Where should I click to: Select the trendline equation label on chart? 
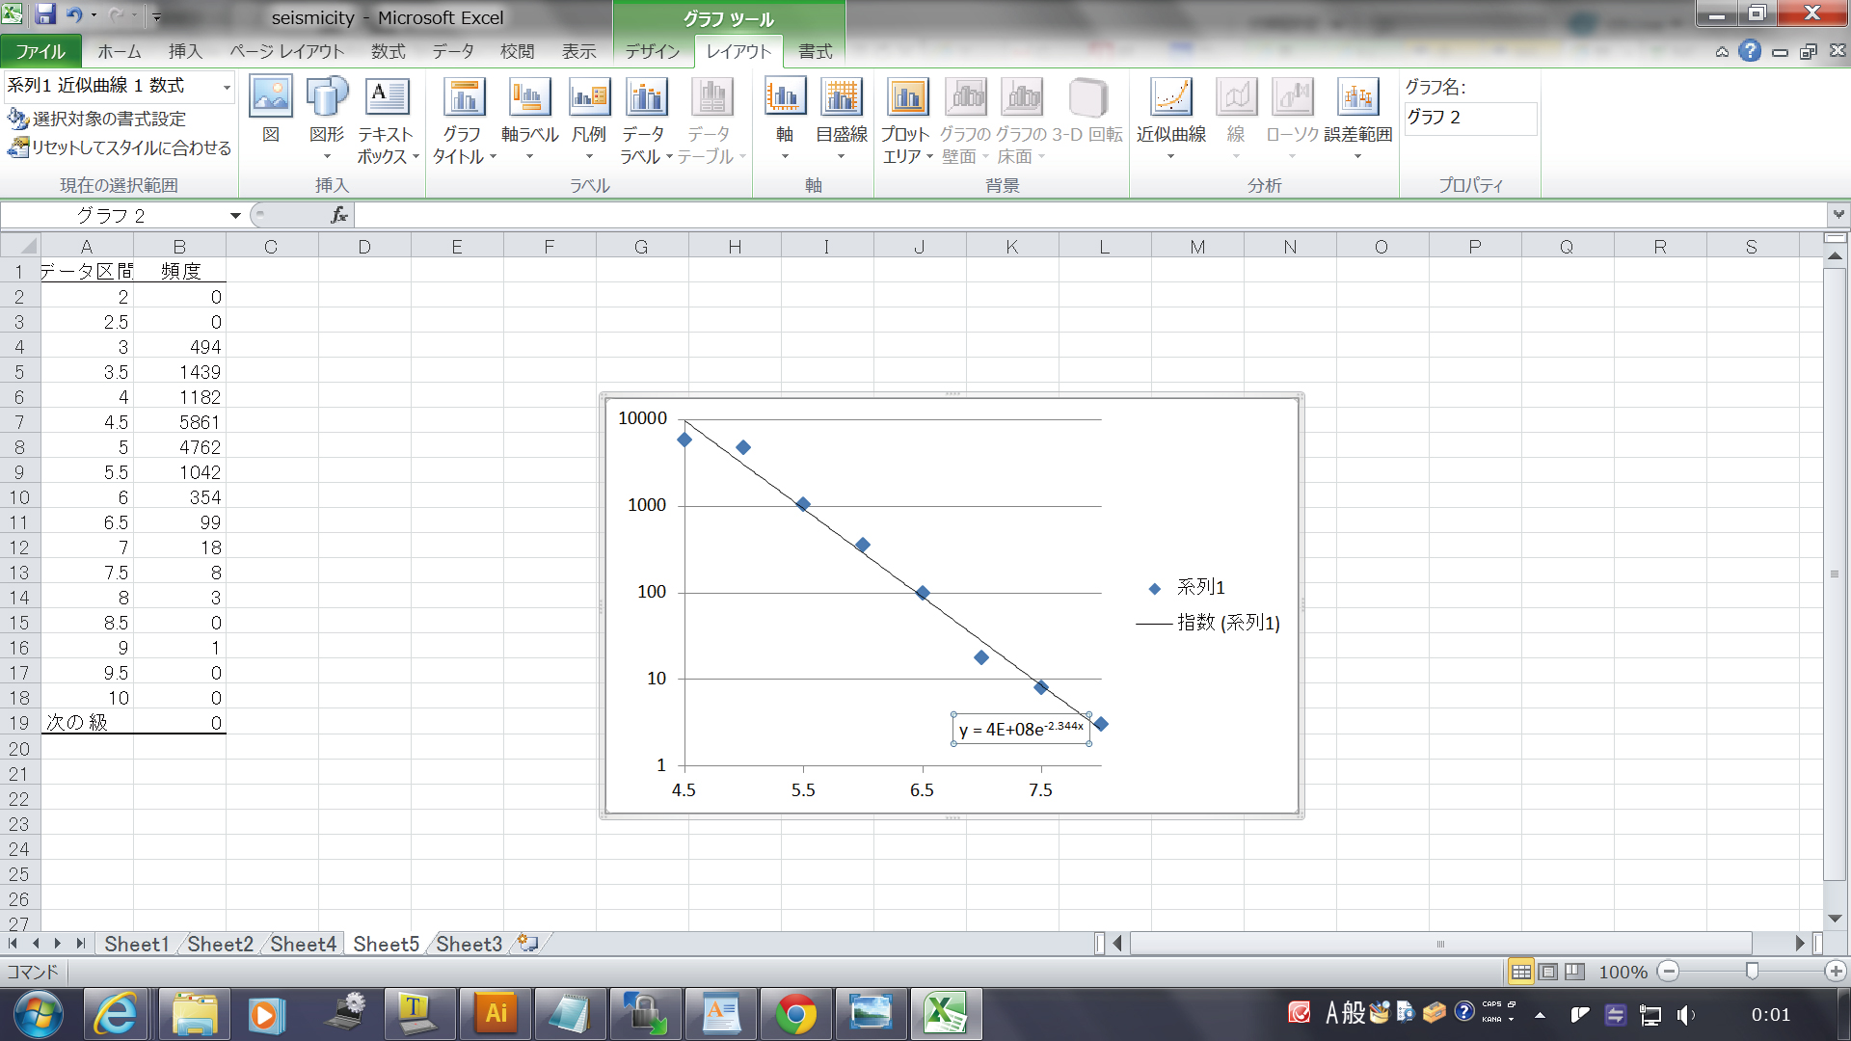[1021, 729]
